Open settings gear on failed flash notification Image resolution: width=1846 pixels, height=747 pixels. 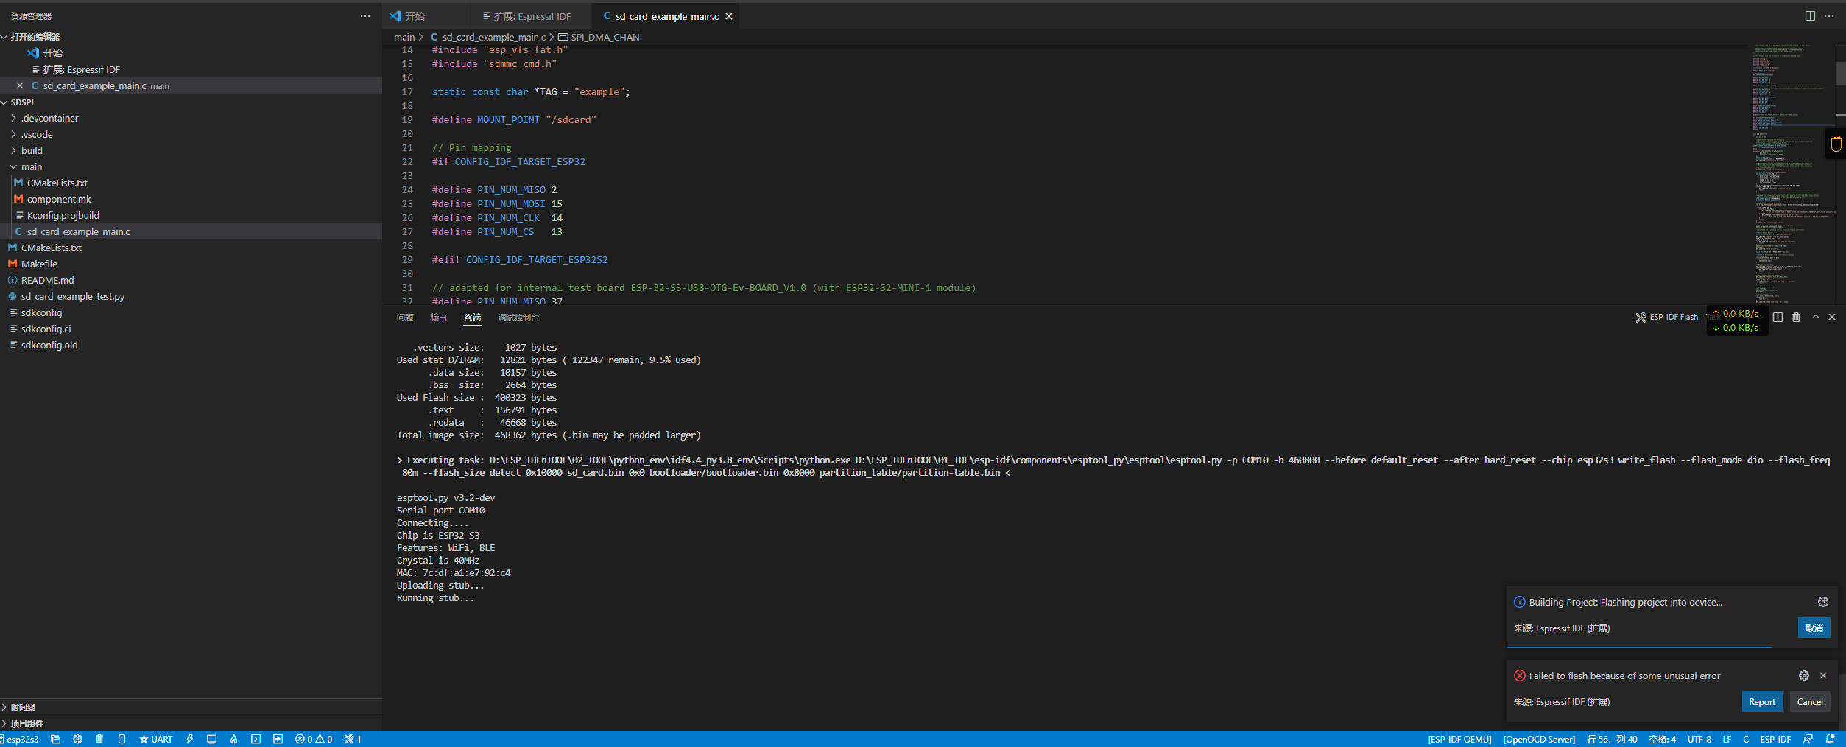point(1804,676)
